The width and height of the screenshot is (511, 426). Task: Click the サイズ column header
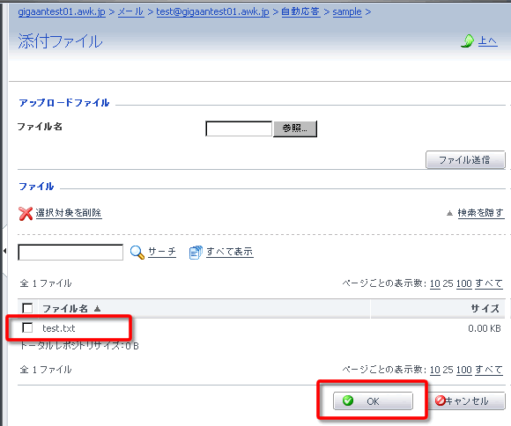pyautogui.click(x=485, y=308)
